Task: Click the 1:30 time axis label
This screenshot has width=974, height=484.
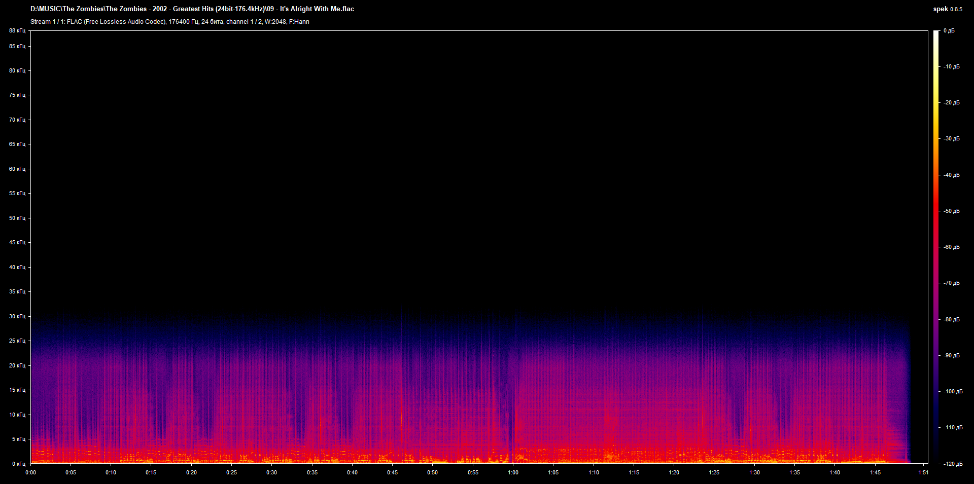Action: [x=755, y=472]
